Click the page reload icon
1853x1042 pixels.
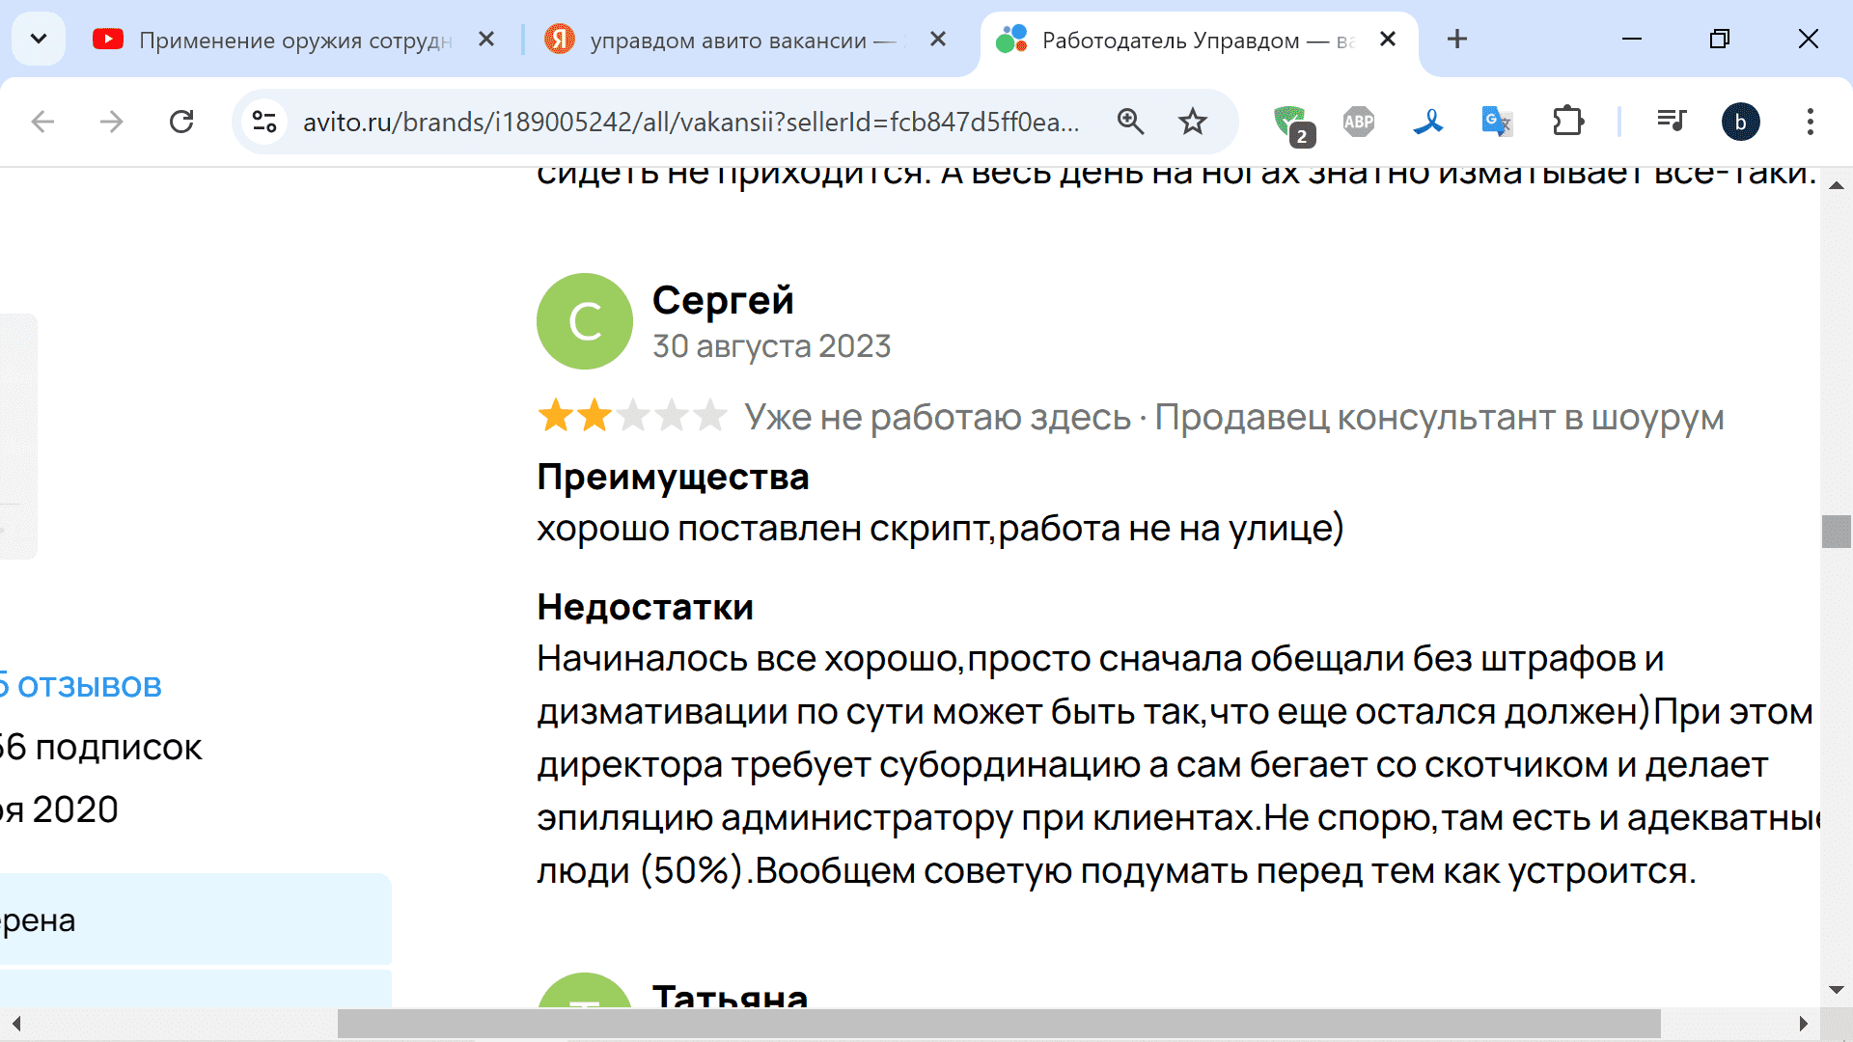pyautogui.click(x=181, y=122)
